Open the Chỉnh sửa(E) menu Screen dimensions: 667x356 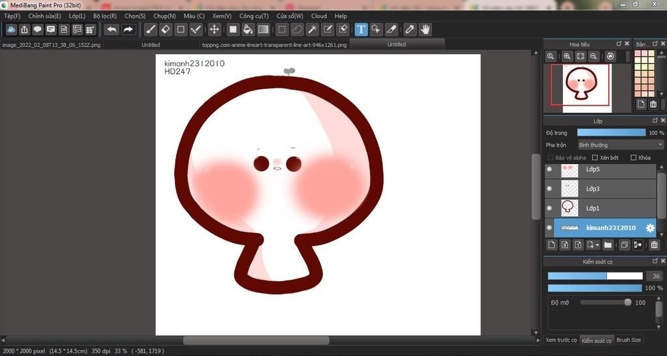click(x=45, y=16)
